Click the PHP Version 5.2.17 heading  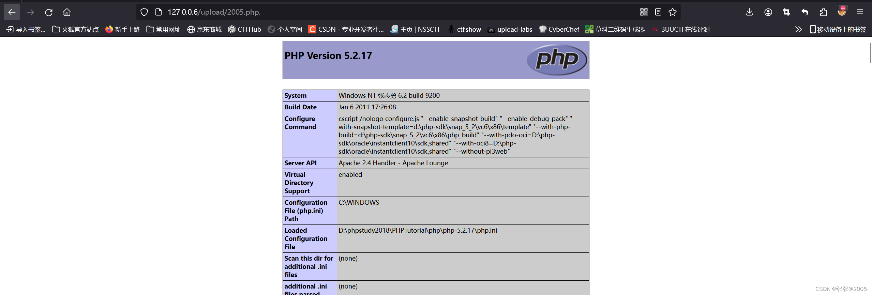coord(328,56)
